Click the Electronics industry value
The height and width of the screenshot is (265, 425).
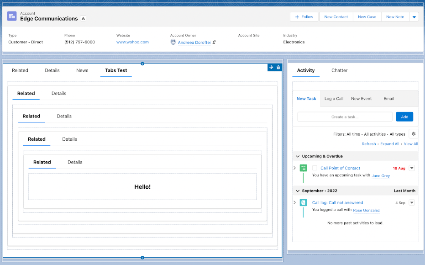click(x=294, y=42)
